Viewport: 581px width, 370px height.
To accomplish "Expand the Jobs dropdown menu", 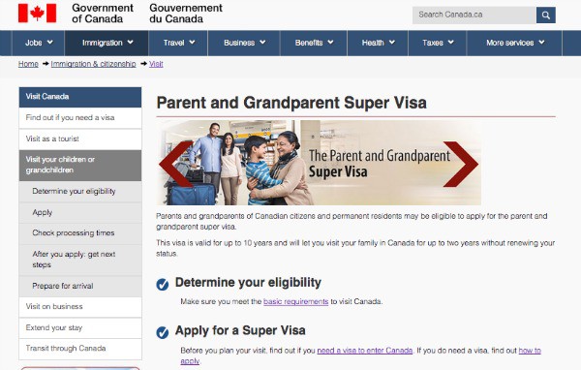I will [x=39, y=43].
